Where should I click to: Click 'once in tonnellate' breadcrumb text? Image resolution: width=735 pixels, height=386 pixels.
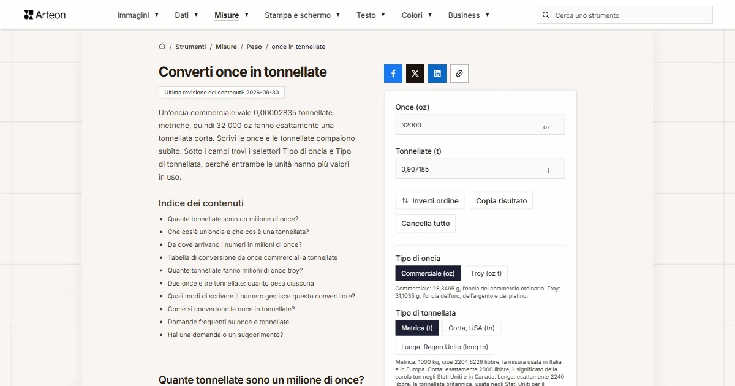[x=298, y=47]
